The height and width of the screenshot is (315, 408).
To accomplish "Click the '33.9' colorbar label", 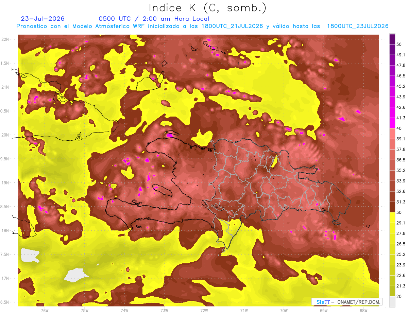I will (x=401, y=181).
